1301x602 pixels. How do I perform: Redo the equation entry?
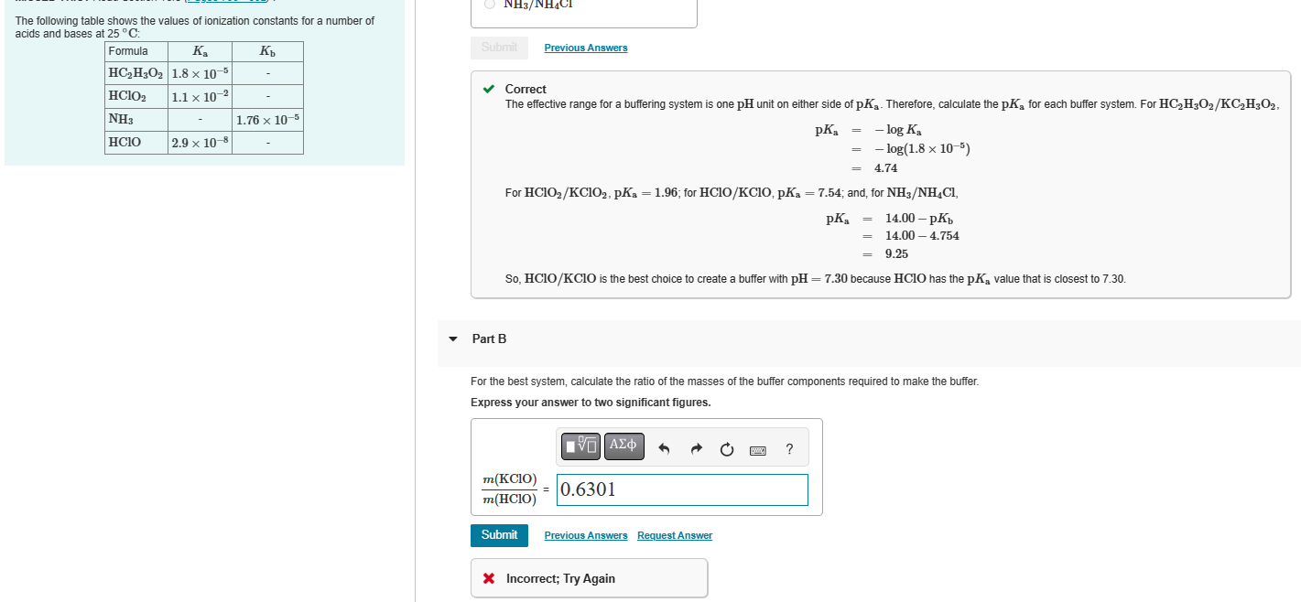point(697,448)
